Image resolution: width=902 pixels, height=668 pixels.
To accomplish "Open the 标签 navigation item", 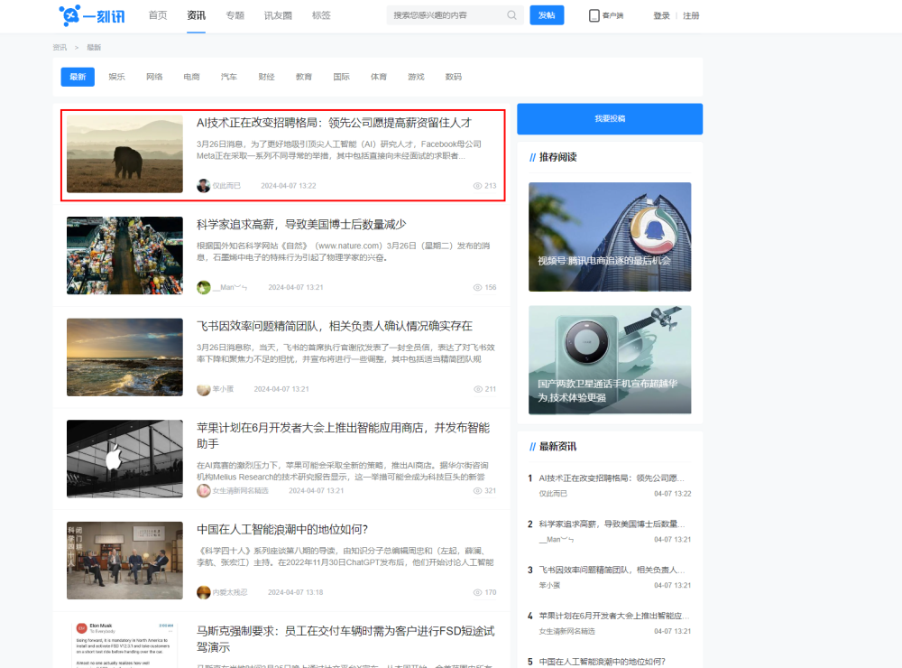I will [321, 15].
